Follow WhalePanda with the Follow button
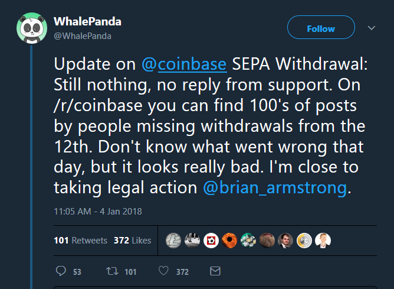The image size is (394, 289). click(321, 28)
